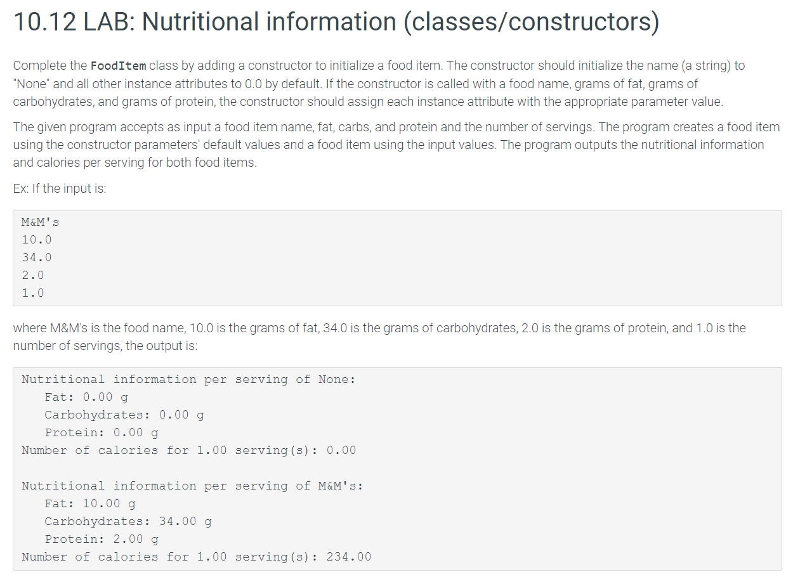Click the 'Fat: 10.00 g' output line
793x577 pixels.
(x=90, y=503)
